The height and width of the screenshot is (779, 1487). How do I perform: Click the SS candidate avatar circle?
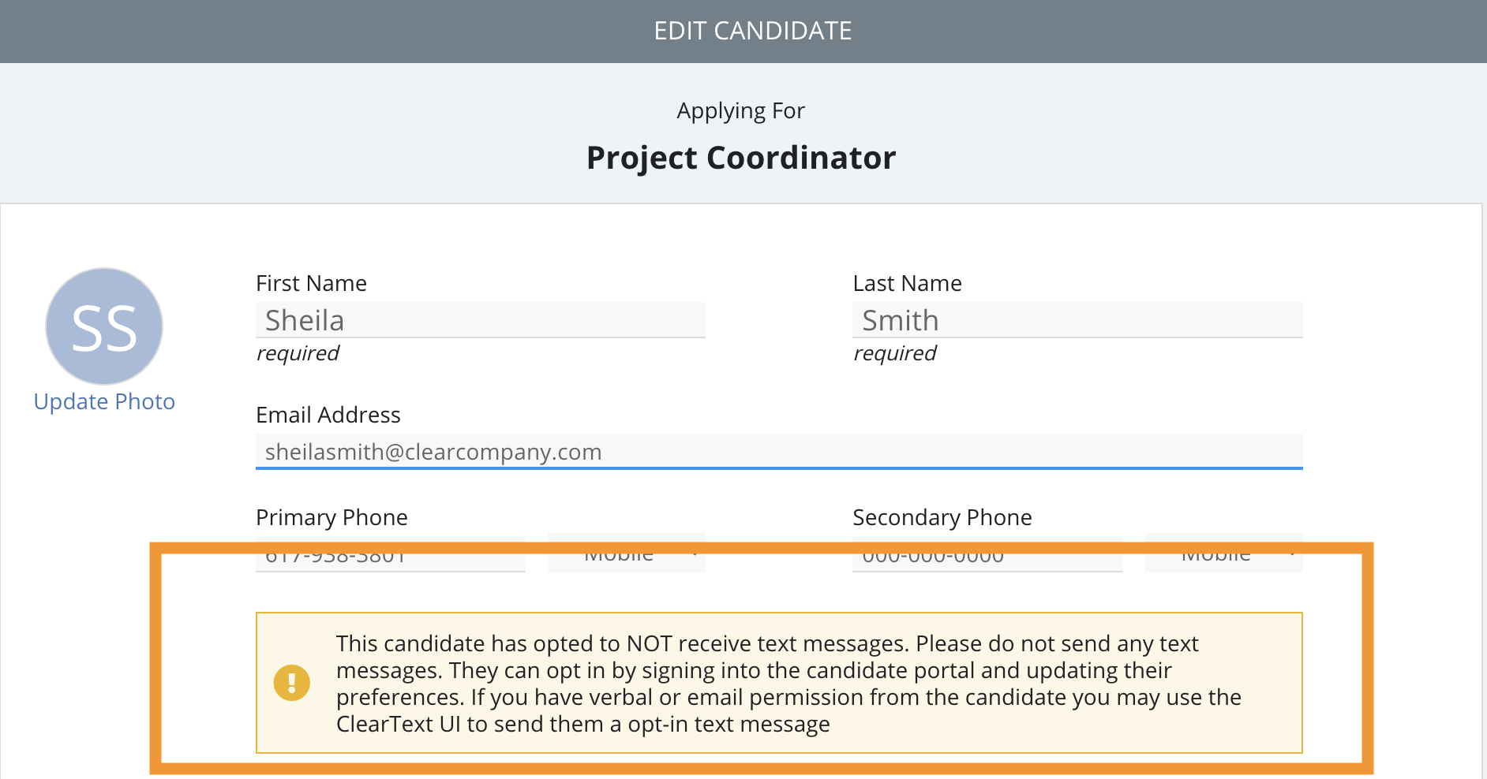[104, 326]
